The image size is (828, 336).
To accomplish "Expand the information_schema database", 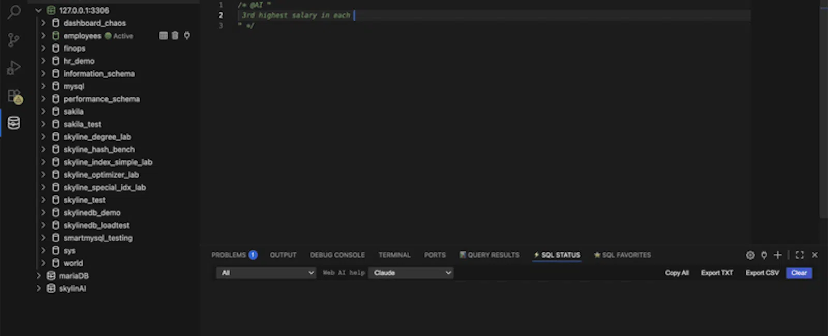I will pos(43,74).
